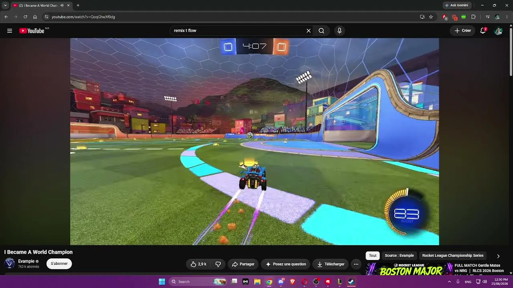The height and width of the screenshot is (288, 513).
Task: Open the Chrome profile avatar
Action: tap(497, 17)
